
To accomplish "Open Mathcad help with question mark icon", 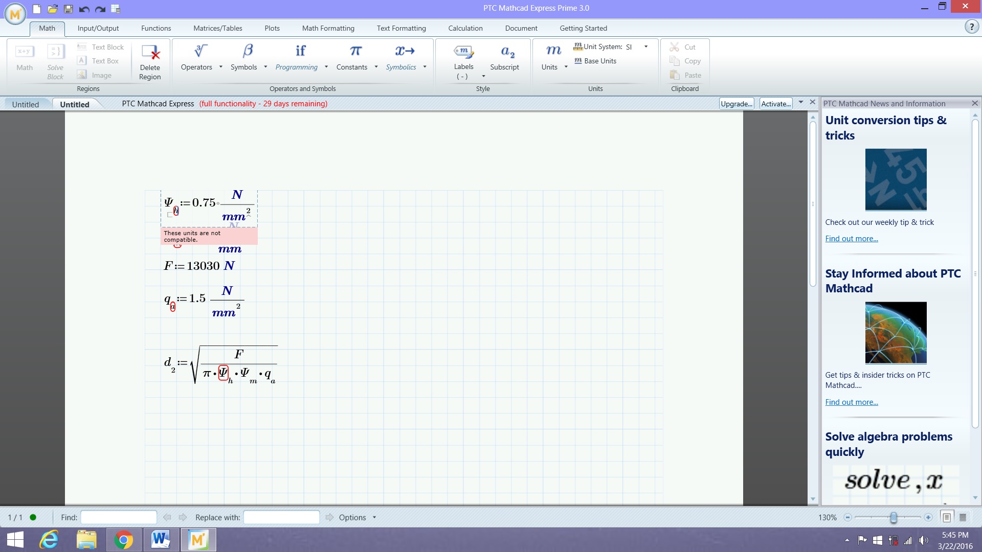I will (971, 27).
